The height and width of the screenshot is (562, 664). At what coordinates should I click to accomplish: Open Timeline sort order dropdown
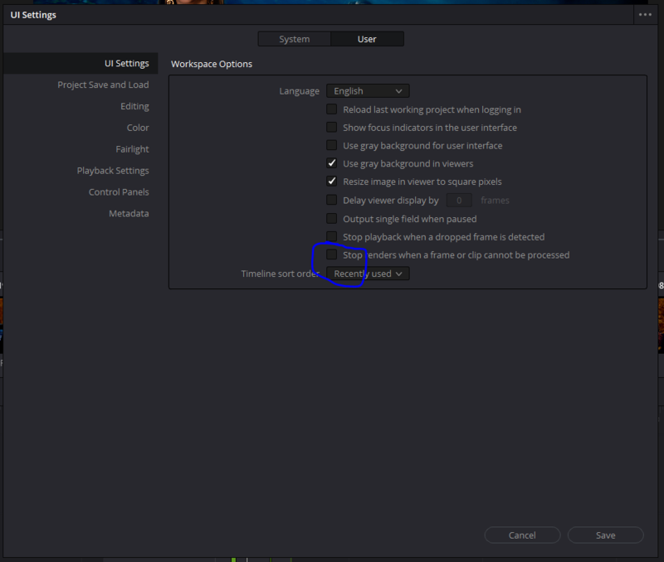click(x=368, y=274)
